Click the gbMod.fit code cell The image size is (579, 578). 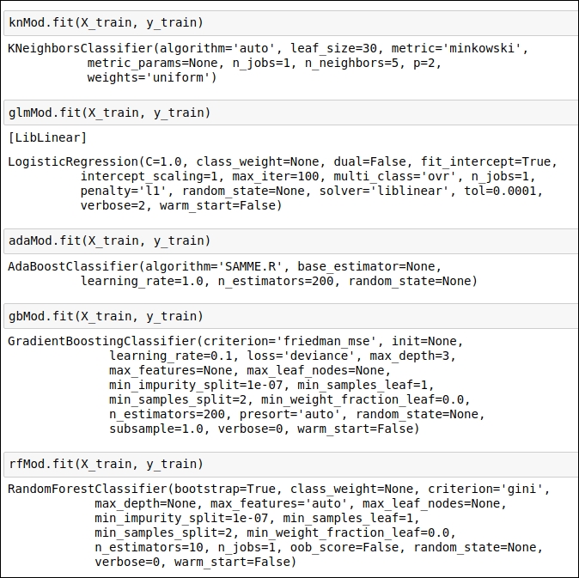tap(291, 316)
